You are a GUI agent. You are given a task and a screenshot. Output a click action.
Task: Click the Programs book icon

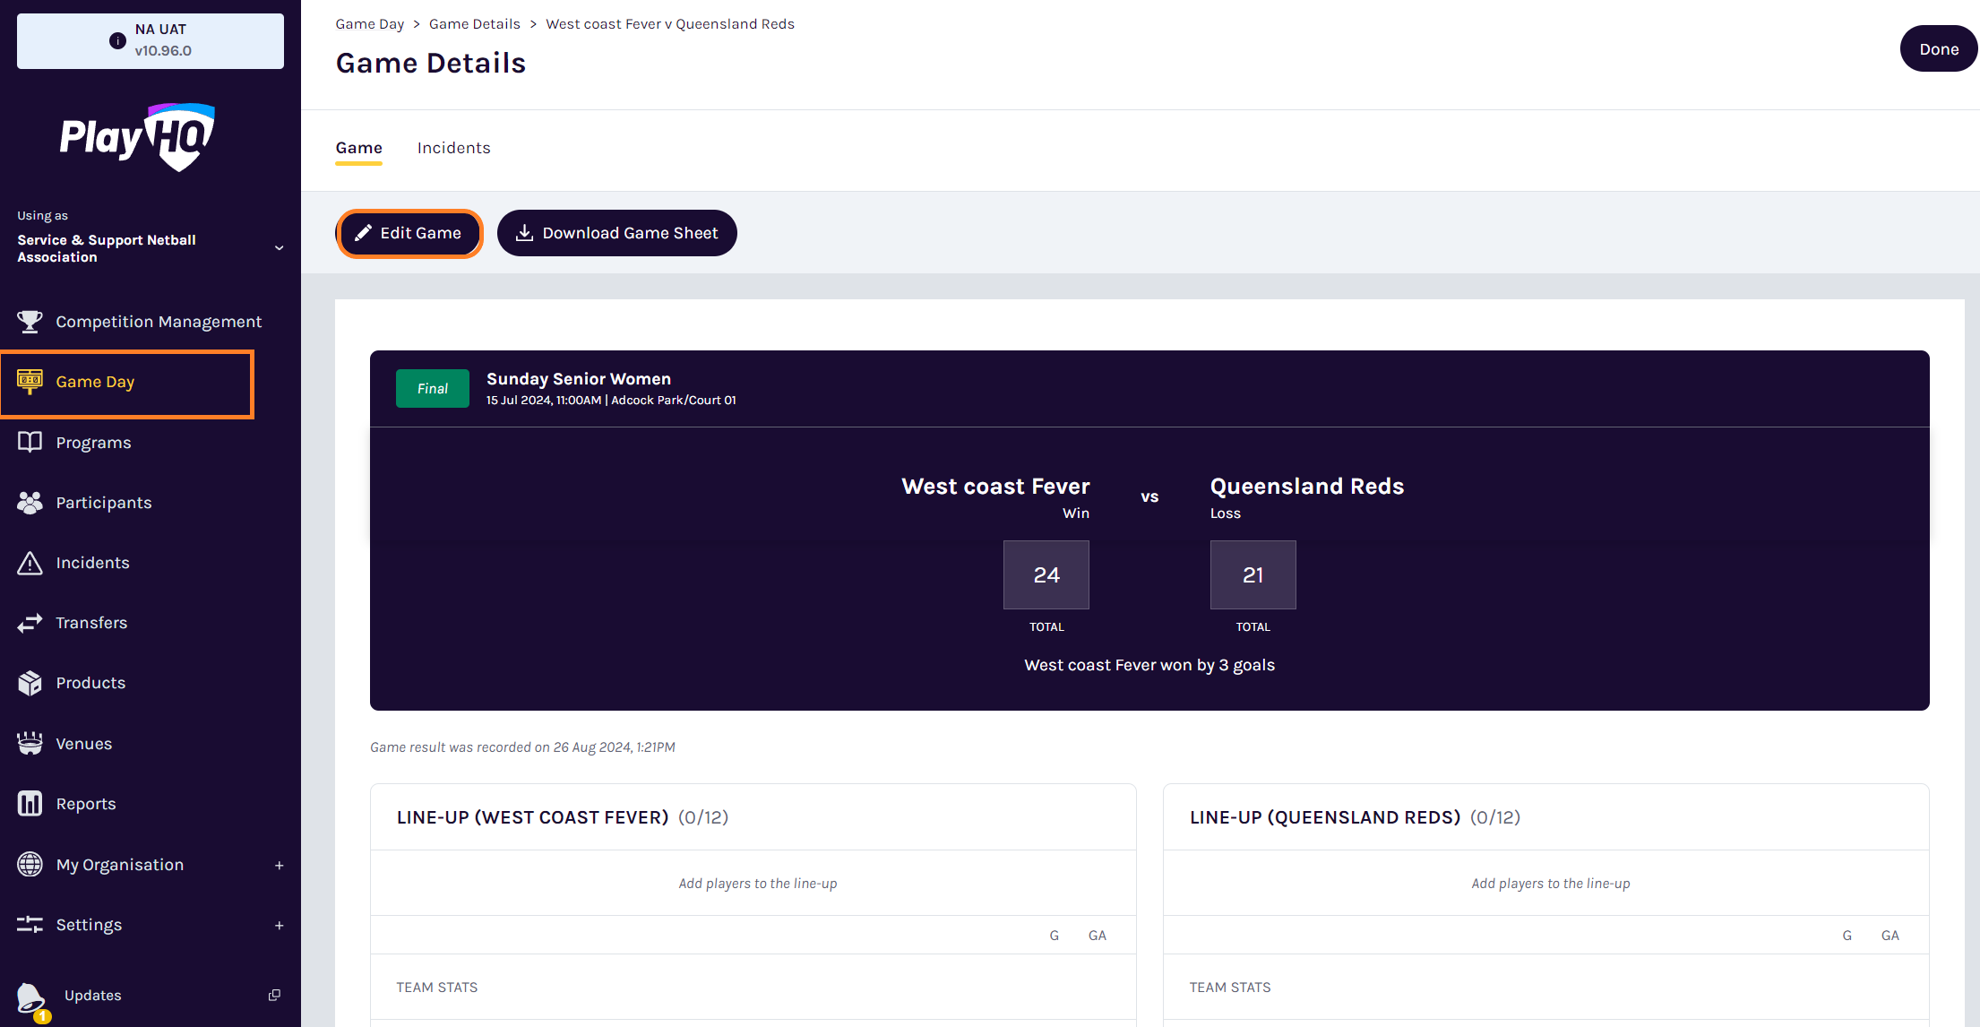click(30, 443)
